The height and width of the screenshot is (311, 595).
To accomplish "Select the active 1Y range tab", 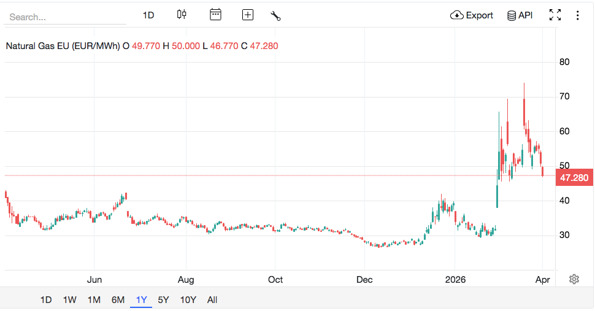I will tap(142, 300).
